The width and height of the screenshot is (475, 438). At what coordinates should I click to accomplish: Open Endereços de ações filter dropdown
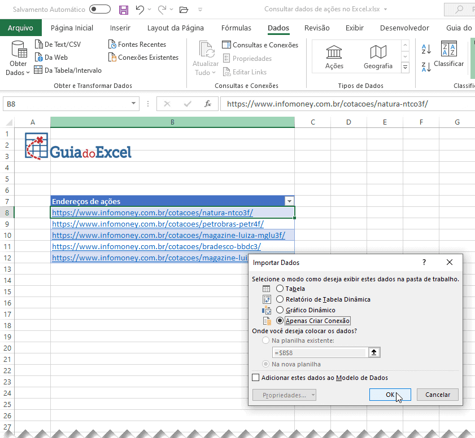pos(289,201)
